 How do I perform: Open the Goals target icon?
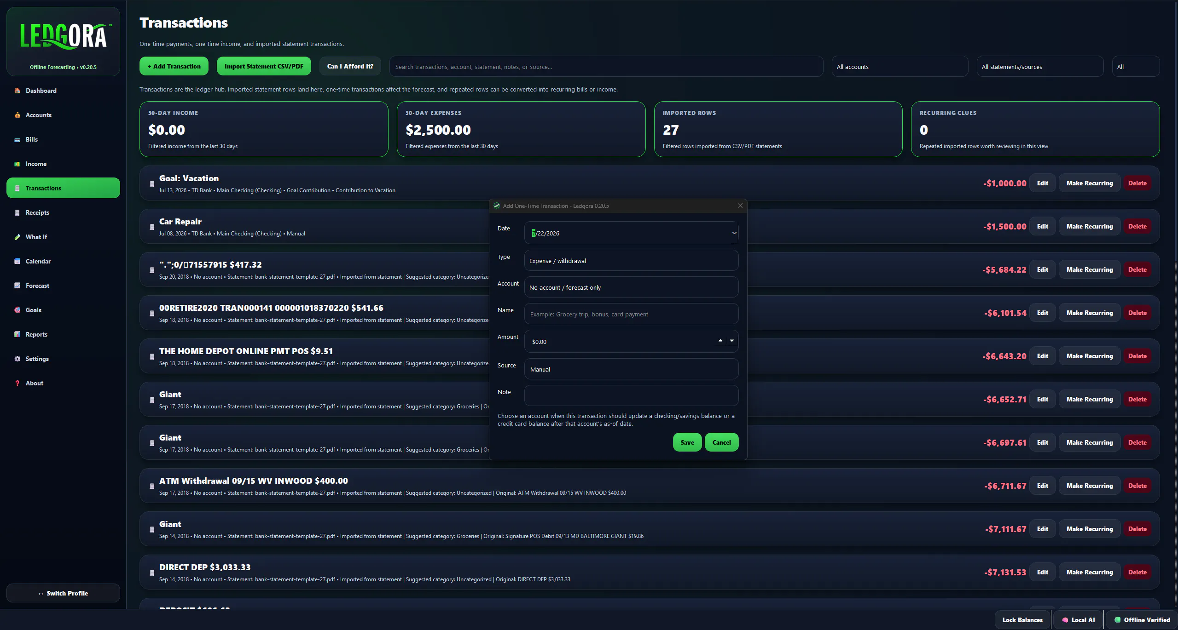coord(17,310)
